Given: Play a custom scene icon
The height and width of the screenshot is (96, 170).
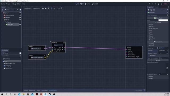Looking at the screenshot, I should pos(161,4).
